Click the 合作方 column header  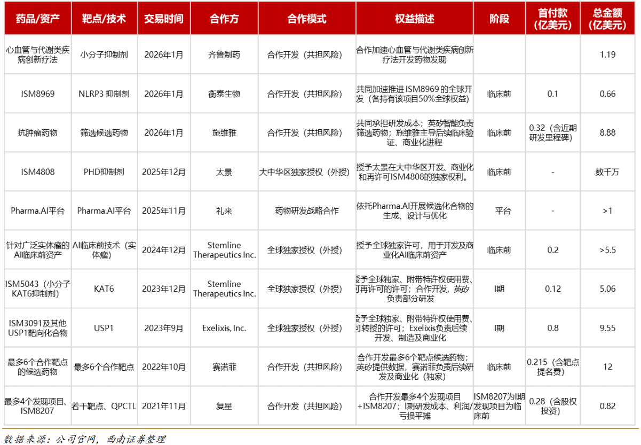(224, 19)
